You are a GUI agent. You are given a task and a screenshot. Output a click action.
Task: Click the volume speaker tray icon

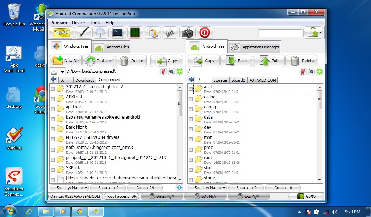(334, 212)
